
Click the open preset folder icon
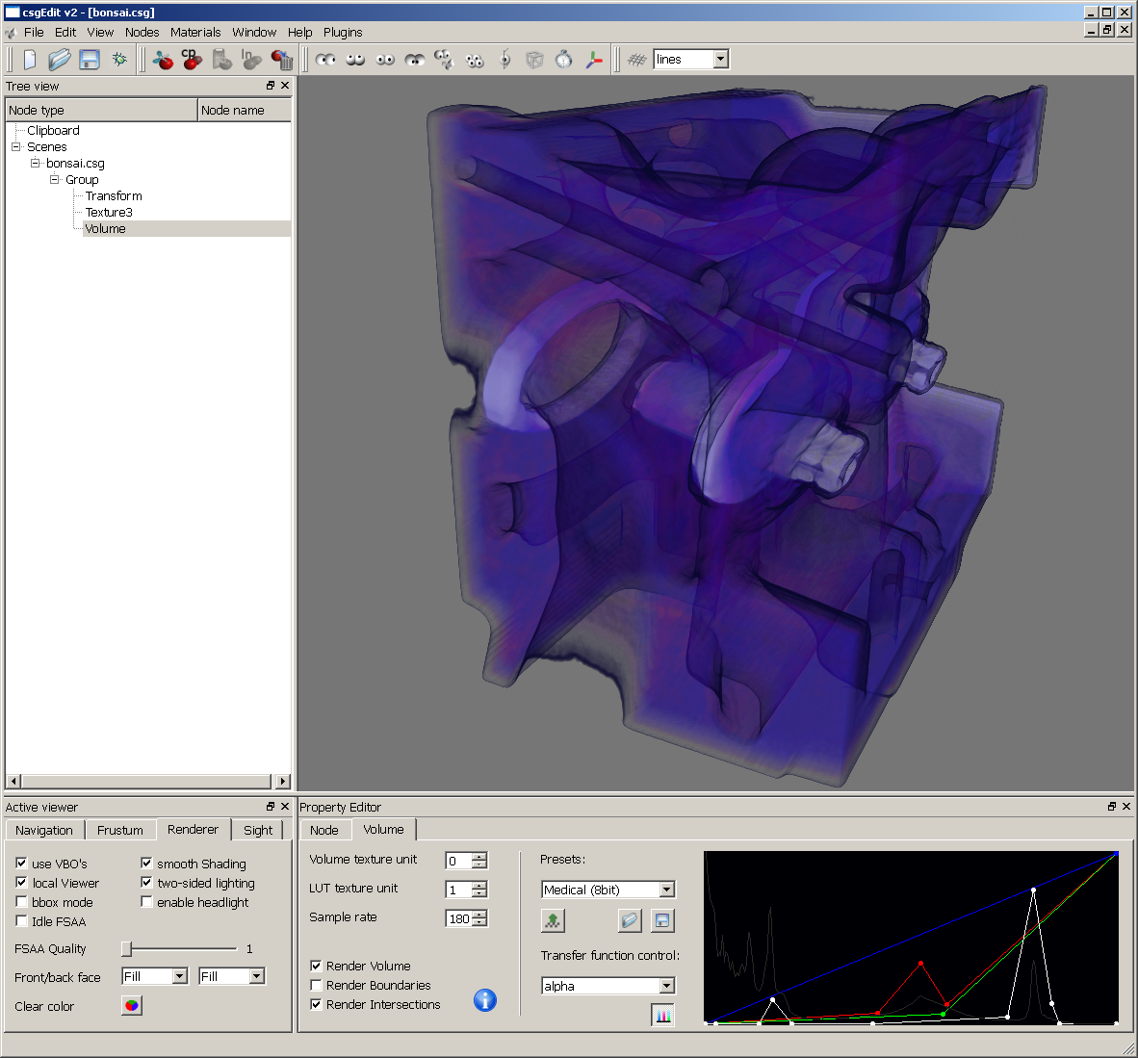629,920
